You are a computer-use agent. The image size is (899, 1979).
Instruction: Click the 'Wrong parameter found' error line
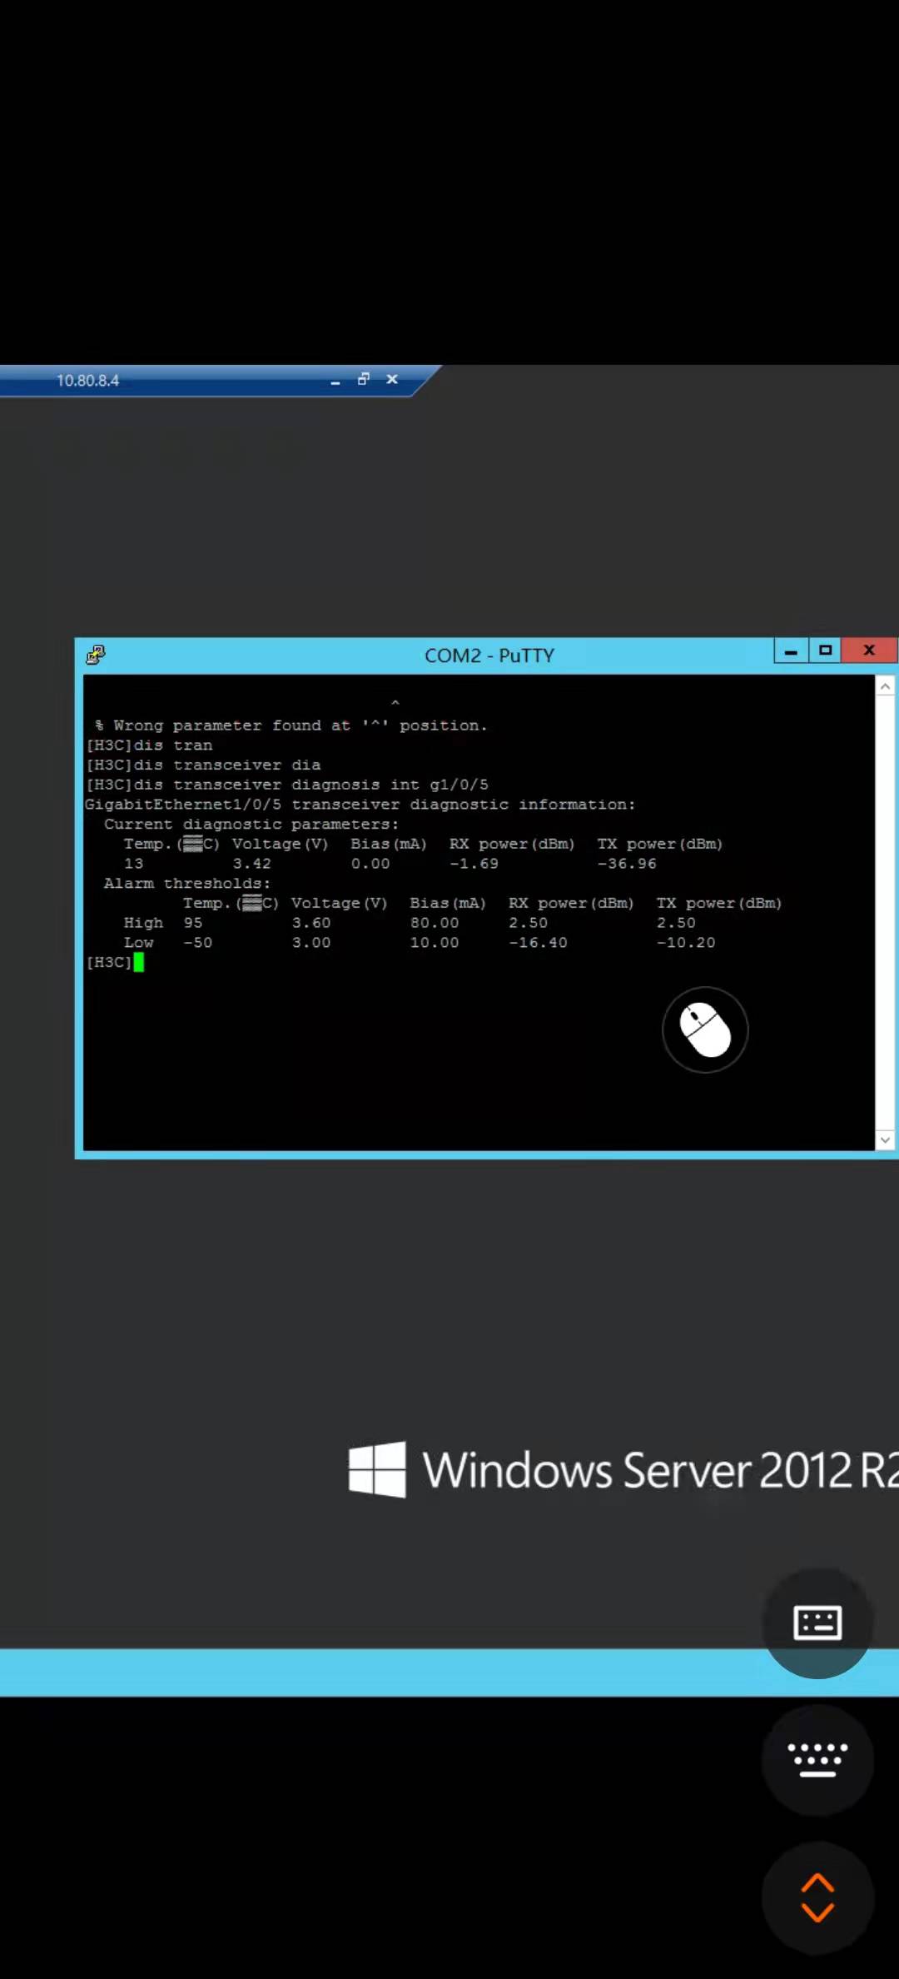291,725
